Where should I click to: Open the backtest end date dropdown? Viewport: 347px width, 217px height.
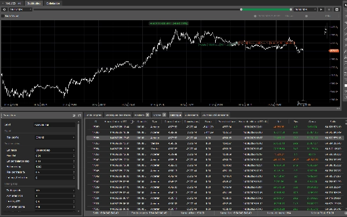(x=305, y=9)
